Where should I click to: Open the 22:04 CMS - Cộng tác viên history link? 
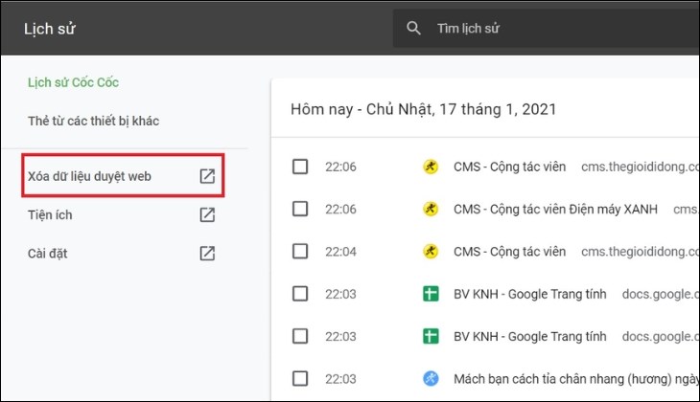click(x=510, y=252)
